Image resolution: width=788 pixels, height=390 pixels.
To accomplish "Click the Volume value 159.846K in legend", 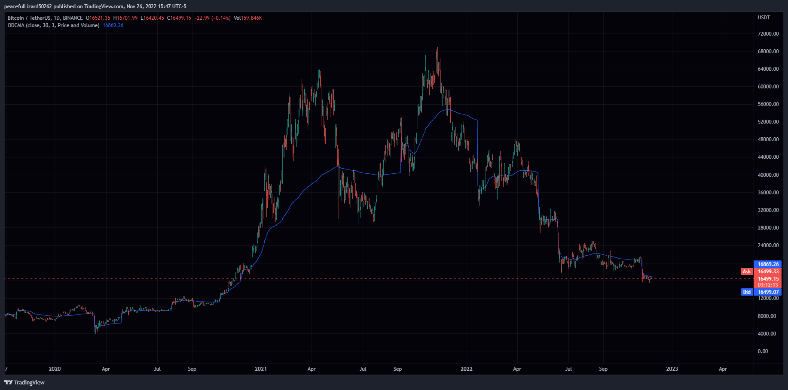I will click(x=251, y=18).
